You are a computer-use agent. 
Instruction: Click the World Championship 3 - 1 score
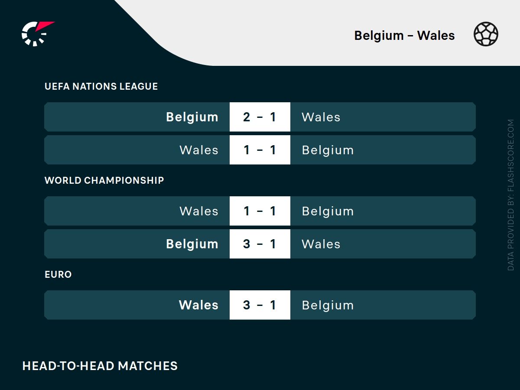[260, 244]
